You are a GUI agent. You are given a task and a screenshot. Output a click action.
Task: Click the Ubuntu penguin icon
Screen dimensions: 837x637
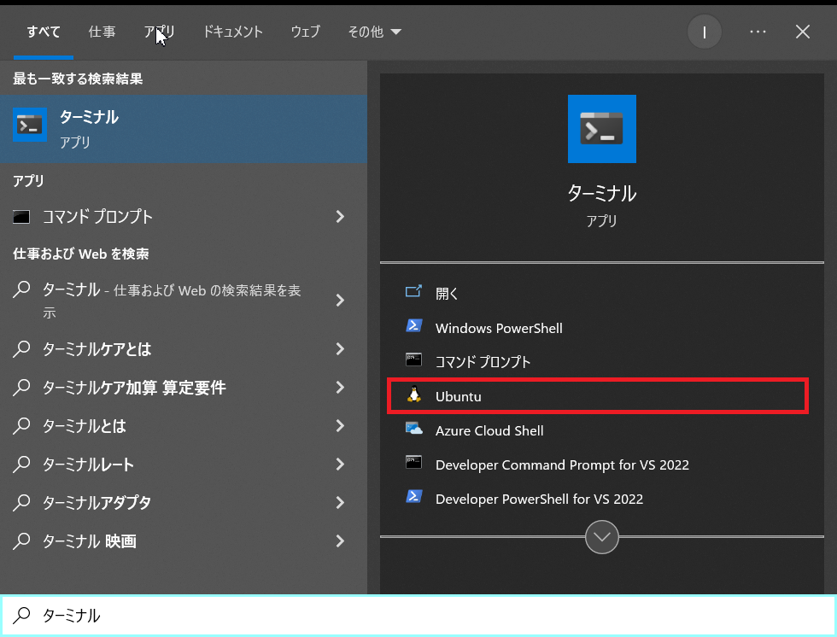pyautogui.click(x=414, y=395)
